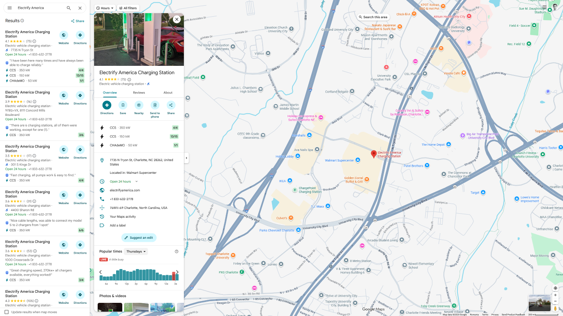Click the Directions icon in place panel
Screen dimensions: 563x316
107,105
